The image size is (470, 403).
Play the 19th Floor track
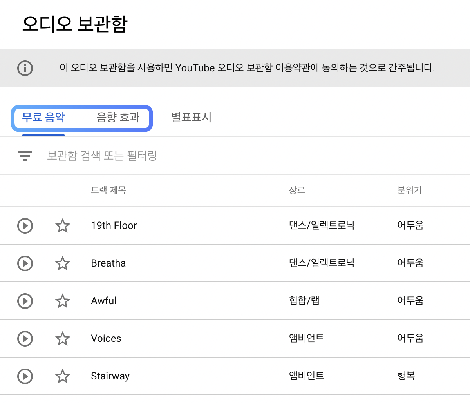25,226
